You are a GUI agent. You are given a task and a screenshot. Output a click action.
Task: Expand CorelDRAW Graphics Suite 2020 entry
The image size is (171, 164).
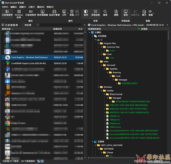click(3, 63)
